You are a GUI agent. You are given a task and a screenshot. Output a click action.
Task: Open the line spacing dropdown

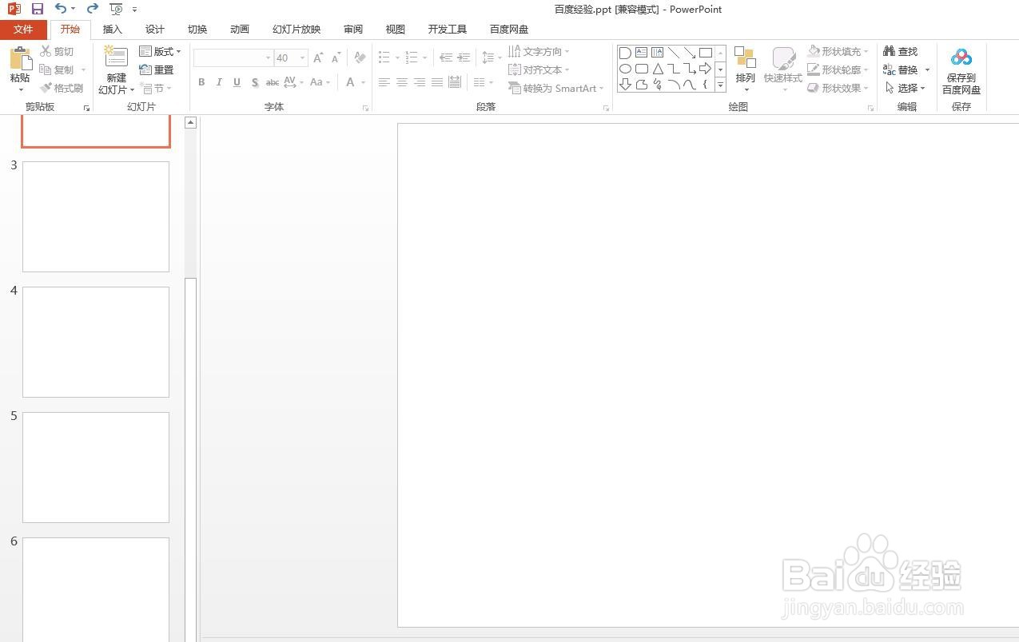pos(492,57)
